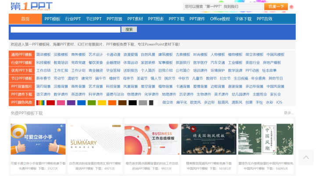Image resolution: width=316 pixels, height=179 pixels.
Task: Open the PPT图表 navigation item
Action: tap(156, 19)
